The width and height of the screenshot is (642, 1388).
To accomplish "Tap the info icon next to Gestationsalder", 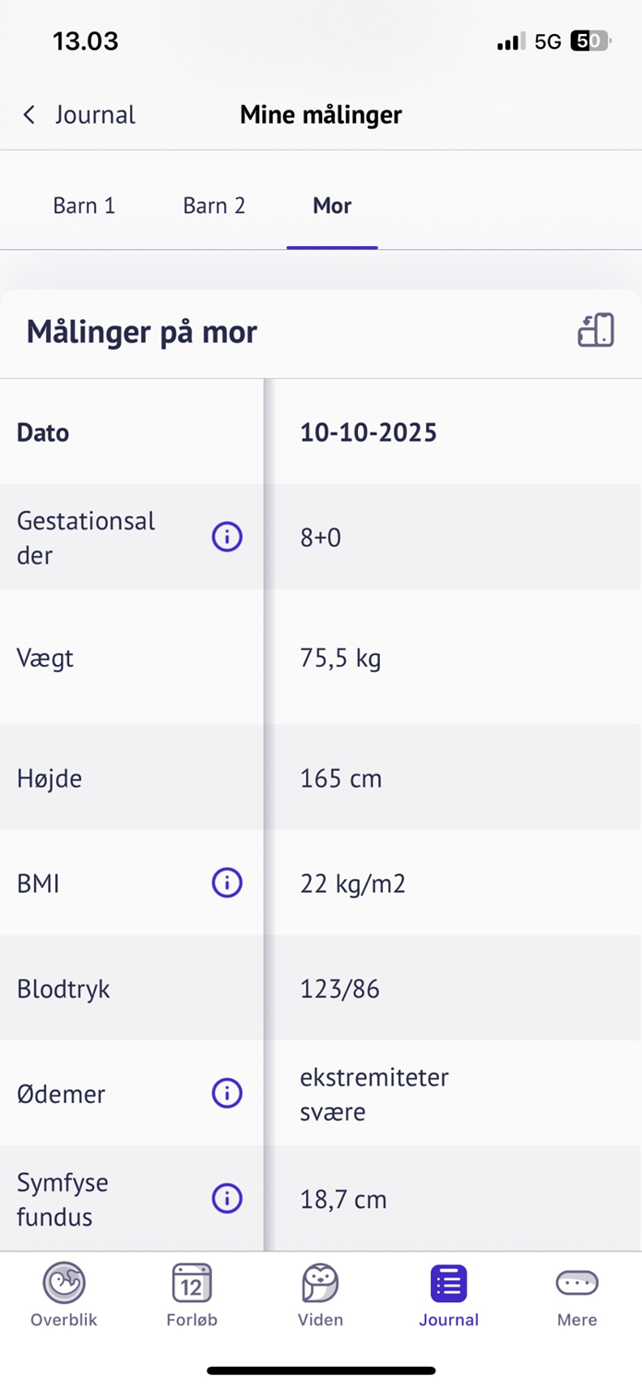I will pos(227,537).
